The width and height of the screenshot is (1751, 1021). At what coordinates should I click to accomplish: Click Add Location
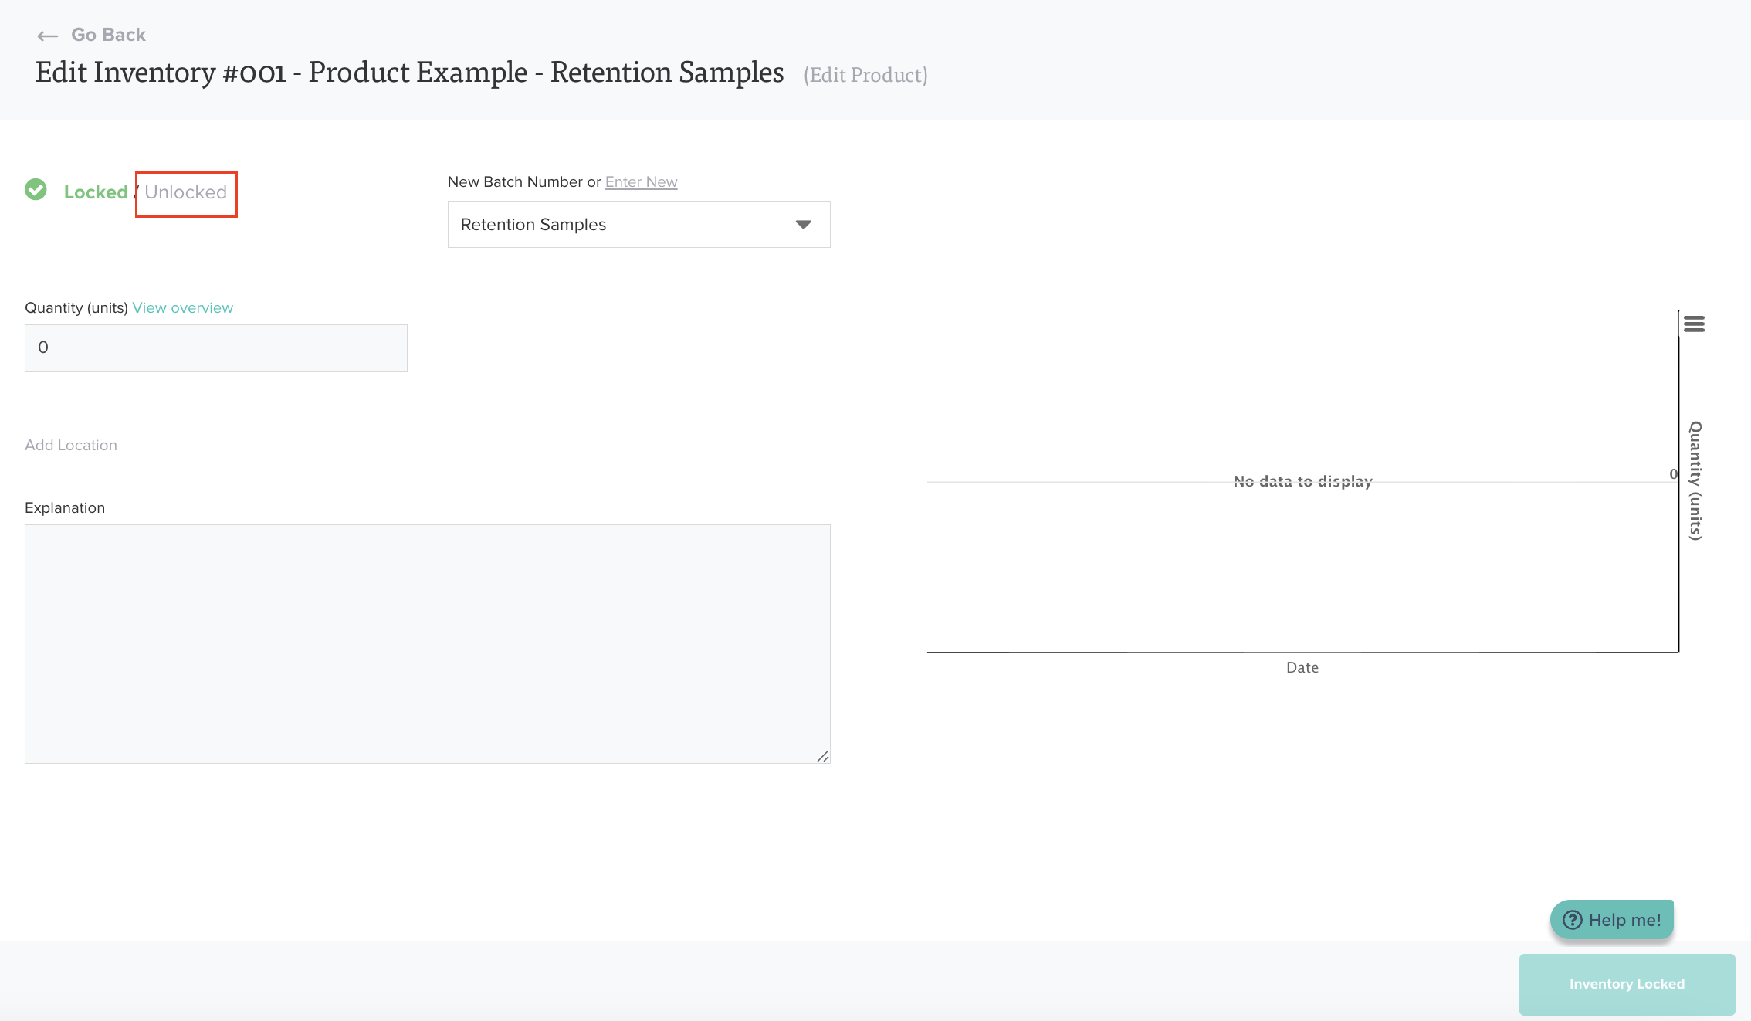point(71,445)
